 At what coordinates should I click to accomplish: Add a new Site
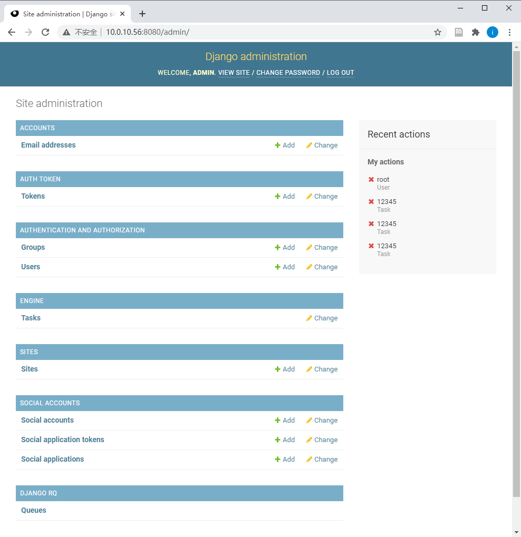(285, 369)
